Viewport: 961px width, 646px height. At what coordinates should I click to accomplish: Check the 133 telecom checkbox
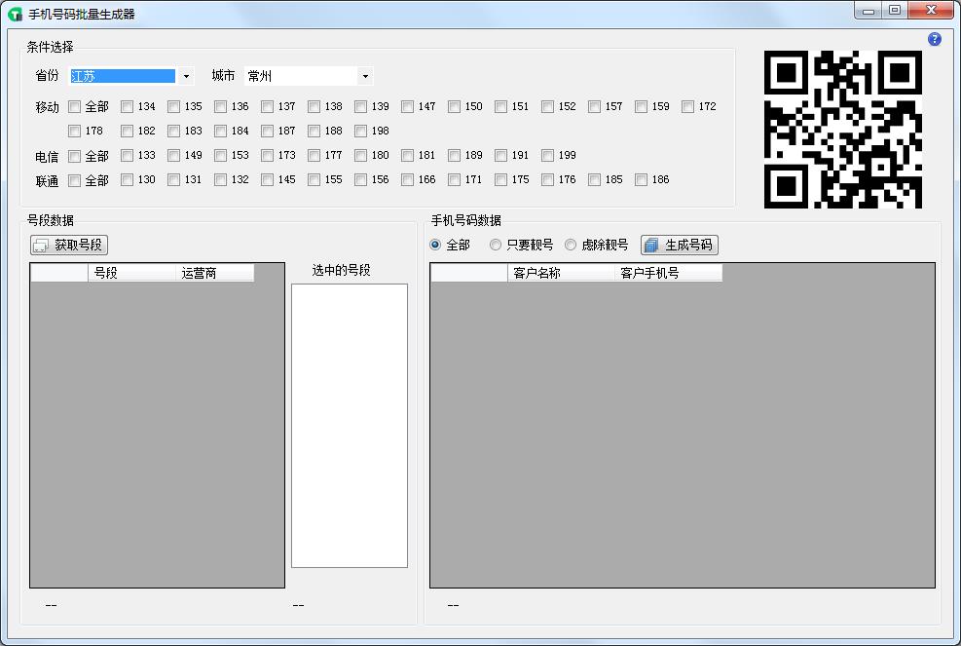pos(127,156)
